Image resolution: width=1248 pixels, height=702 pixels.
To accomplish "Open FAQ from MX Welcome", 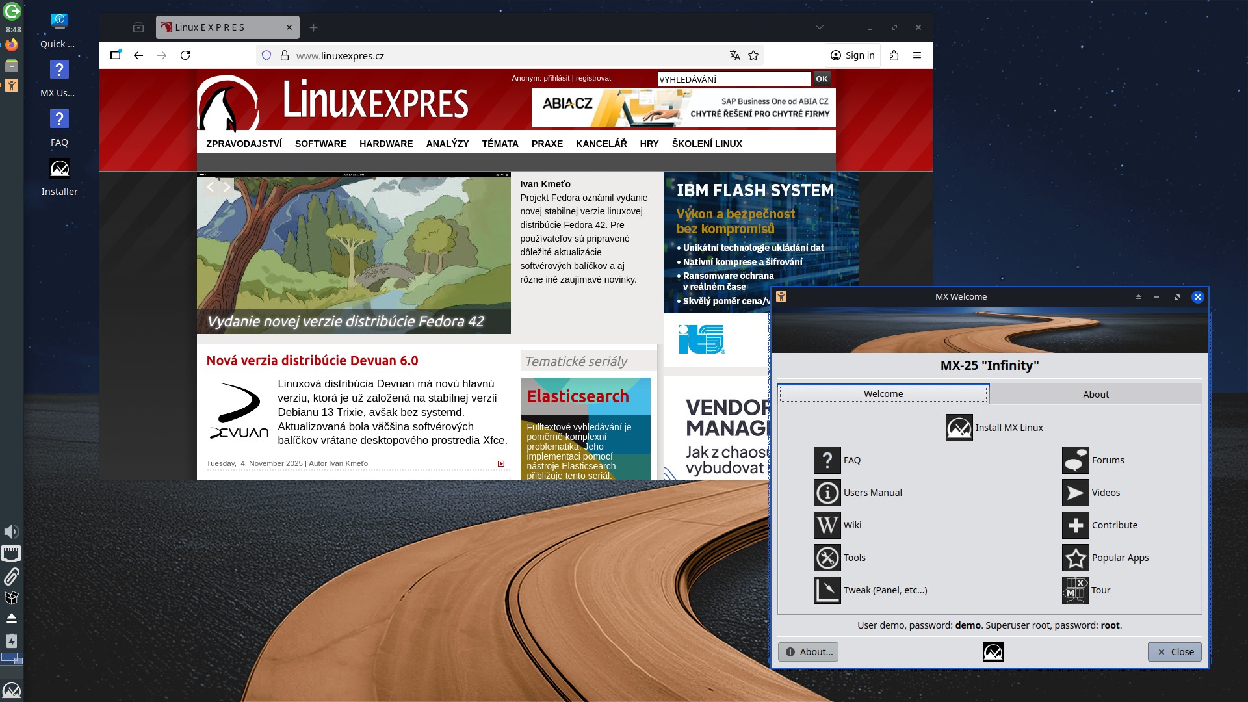I will [827, 460].
